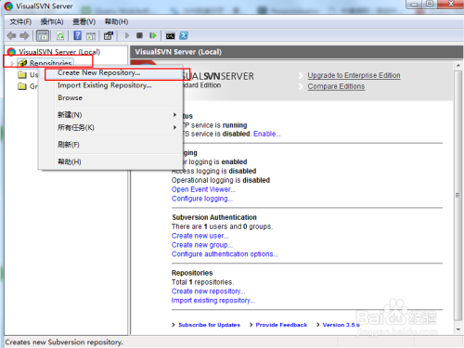Open the PowerShell toolbar icon

[184, 35]
